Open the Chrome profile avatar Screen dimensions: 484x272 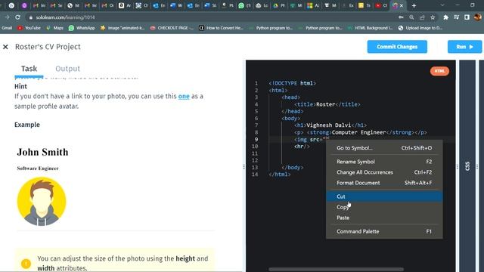[x=477, y=17]
